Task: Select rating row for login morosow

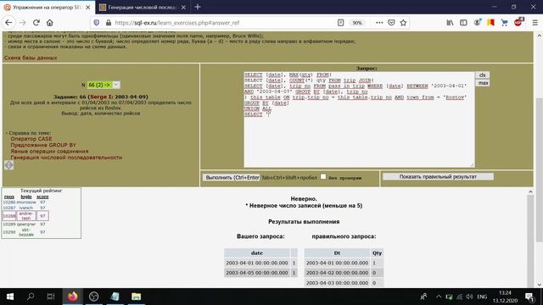Action: [26, 202]
